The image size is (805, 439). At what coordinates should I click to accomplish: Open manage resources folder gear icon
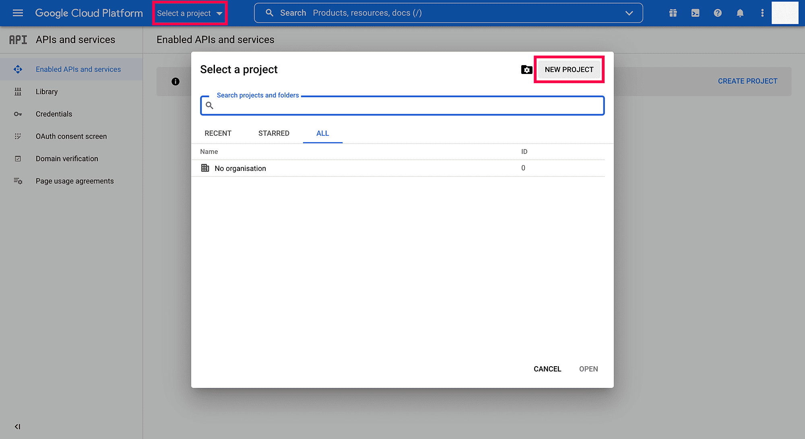coord(526,70)
